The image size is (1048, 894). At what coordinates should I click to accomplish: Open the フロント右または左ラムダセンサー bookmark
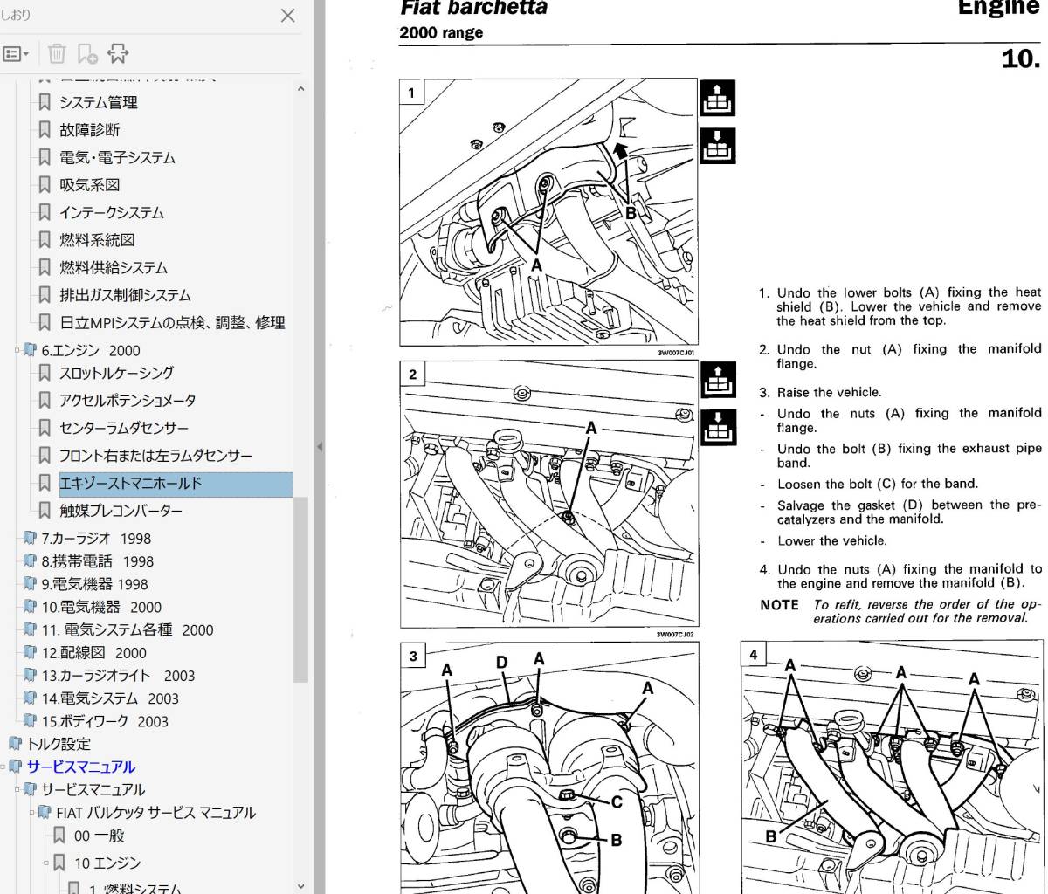tap(155, 456)
